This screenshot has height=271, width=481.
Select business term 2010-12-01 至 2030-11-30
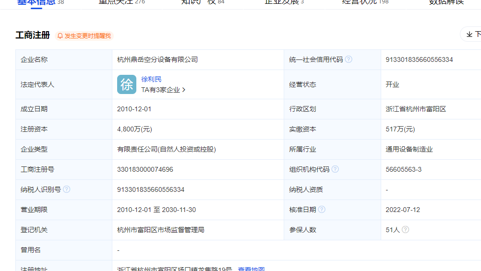(x=156, y=210)
